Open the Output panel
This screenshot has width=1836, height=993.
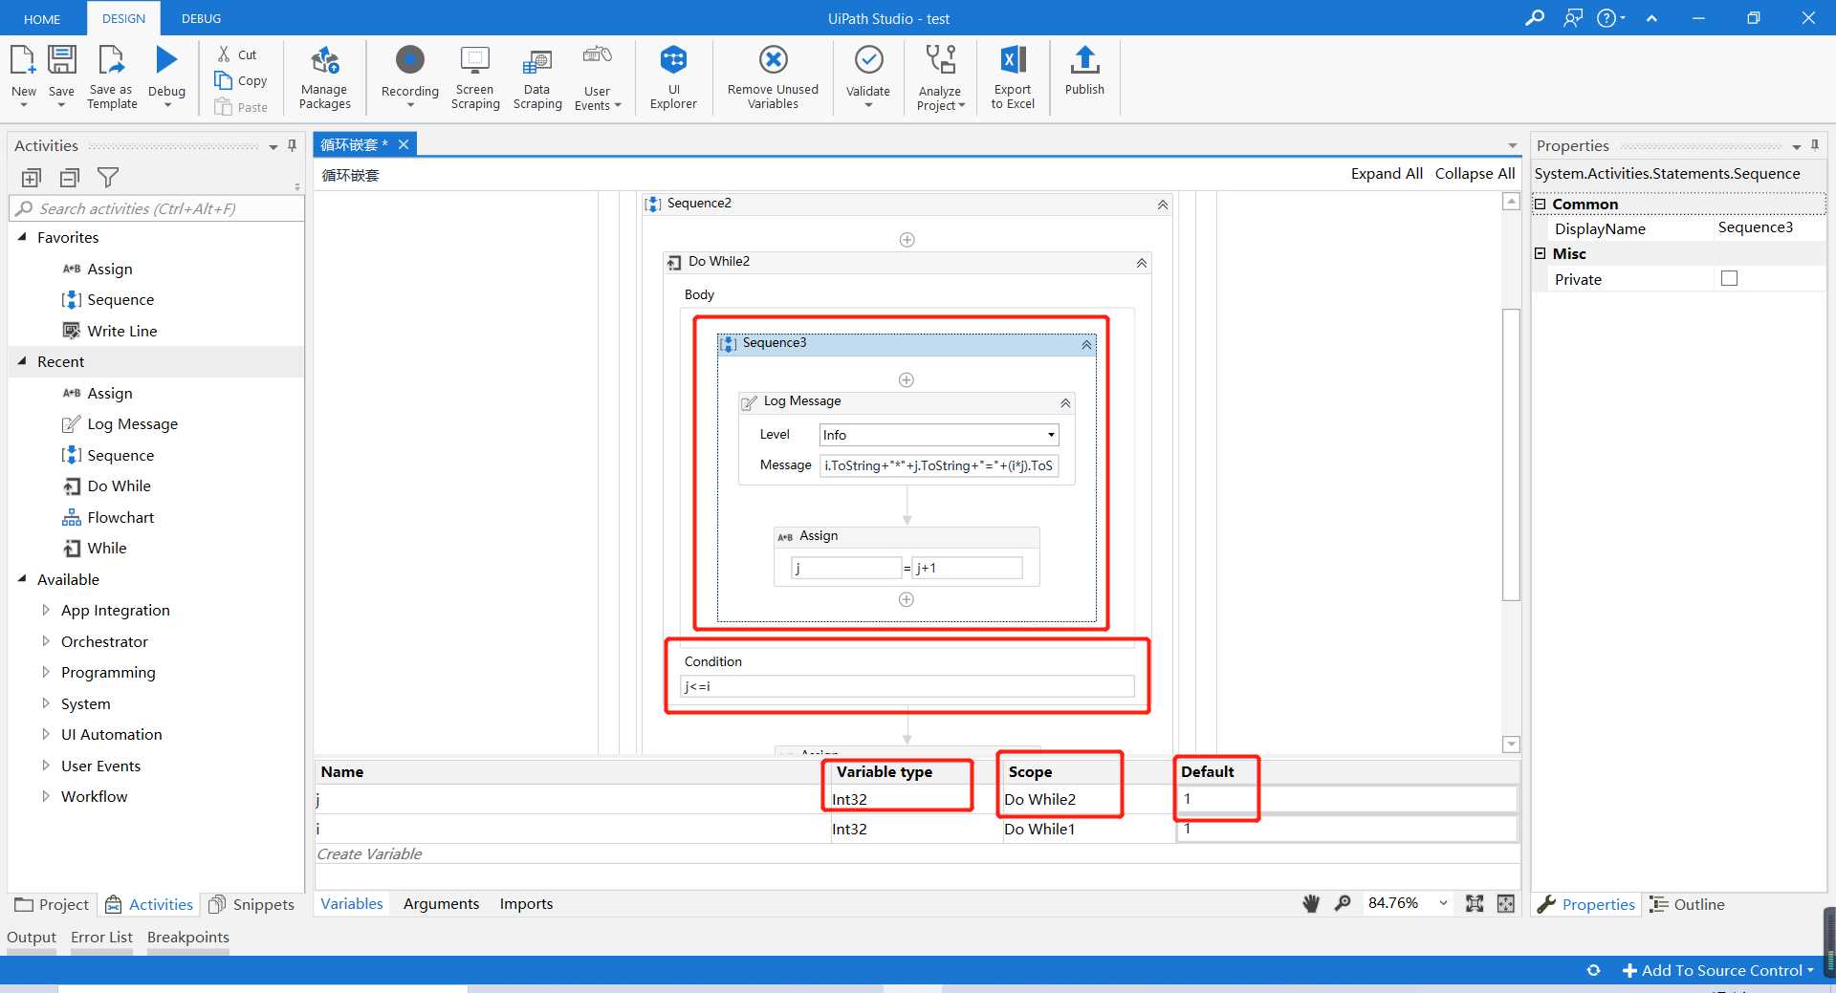(x=32, y=937)
